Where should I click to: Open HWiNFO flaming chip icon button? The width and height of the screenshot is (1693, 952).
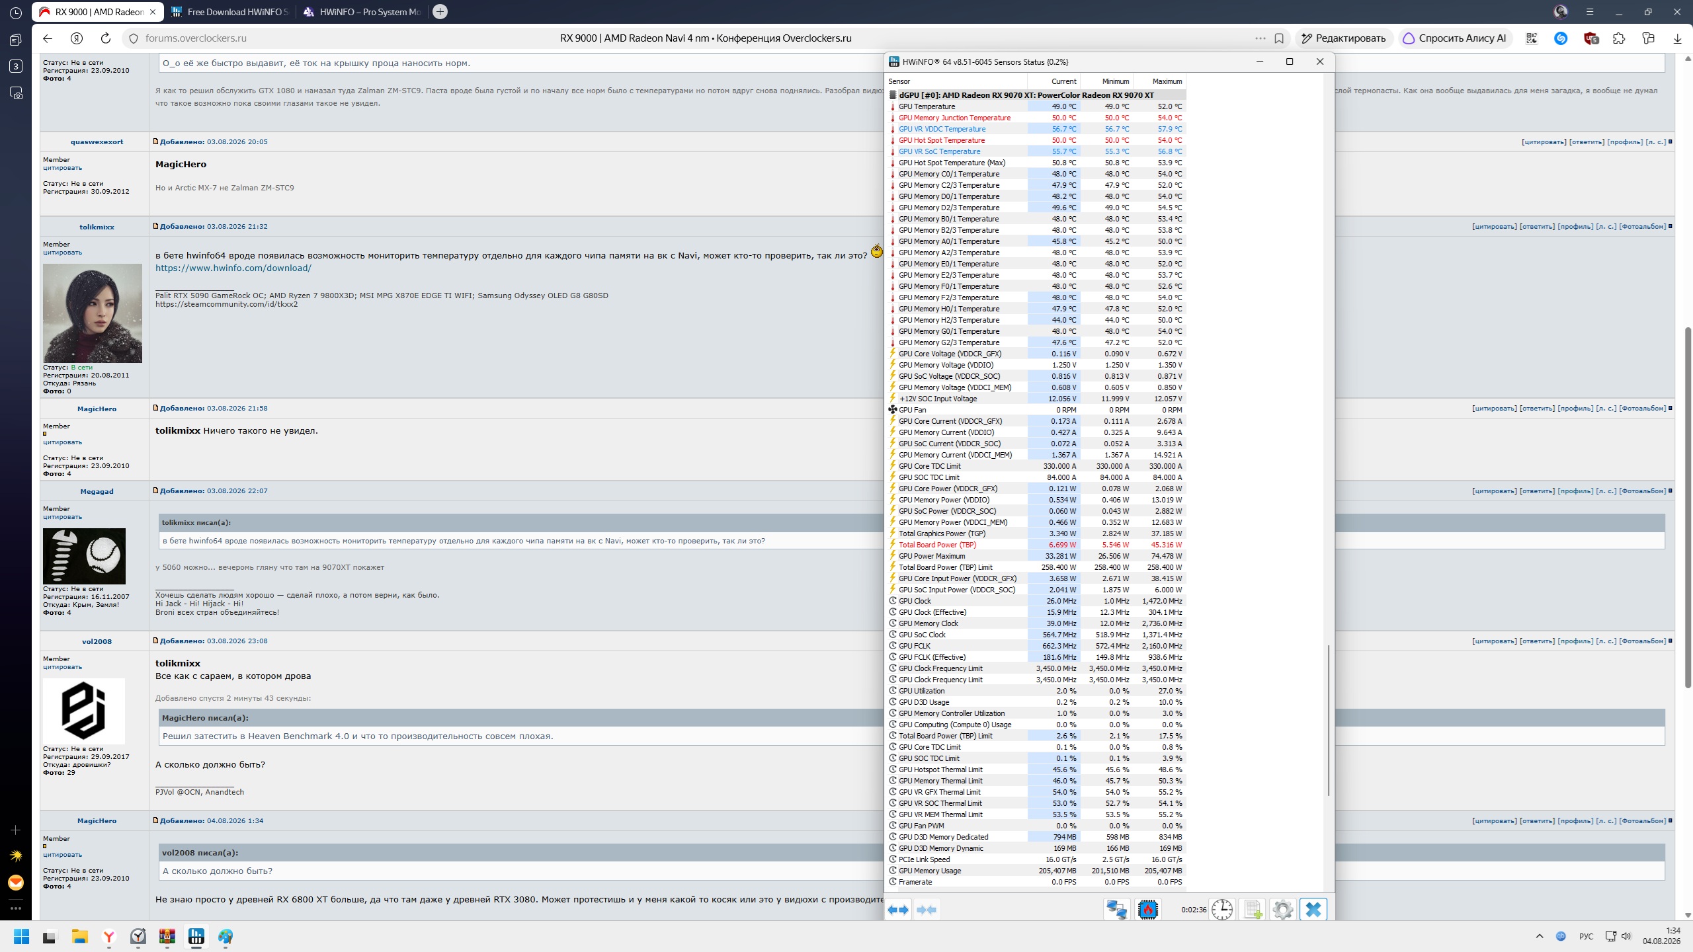pyautogui.click(x=1148, y=910)
